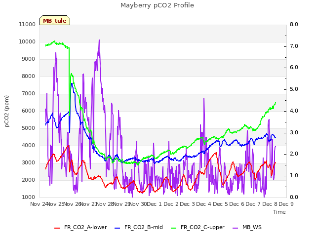Click the 8000 left axis tick label
This screenshot has height=237, width=316.
[28, 76]
